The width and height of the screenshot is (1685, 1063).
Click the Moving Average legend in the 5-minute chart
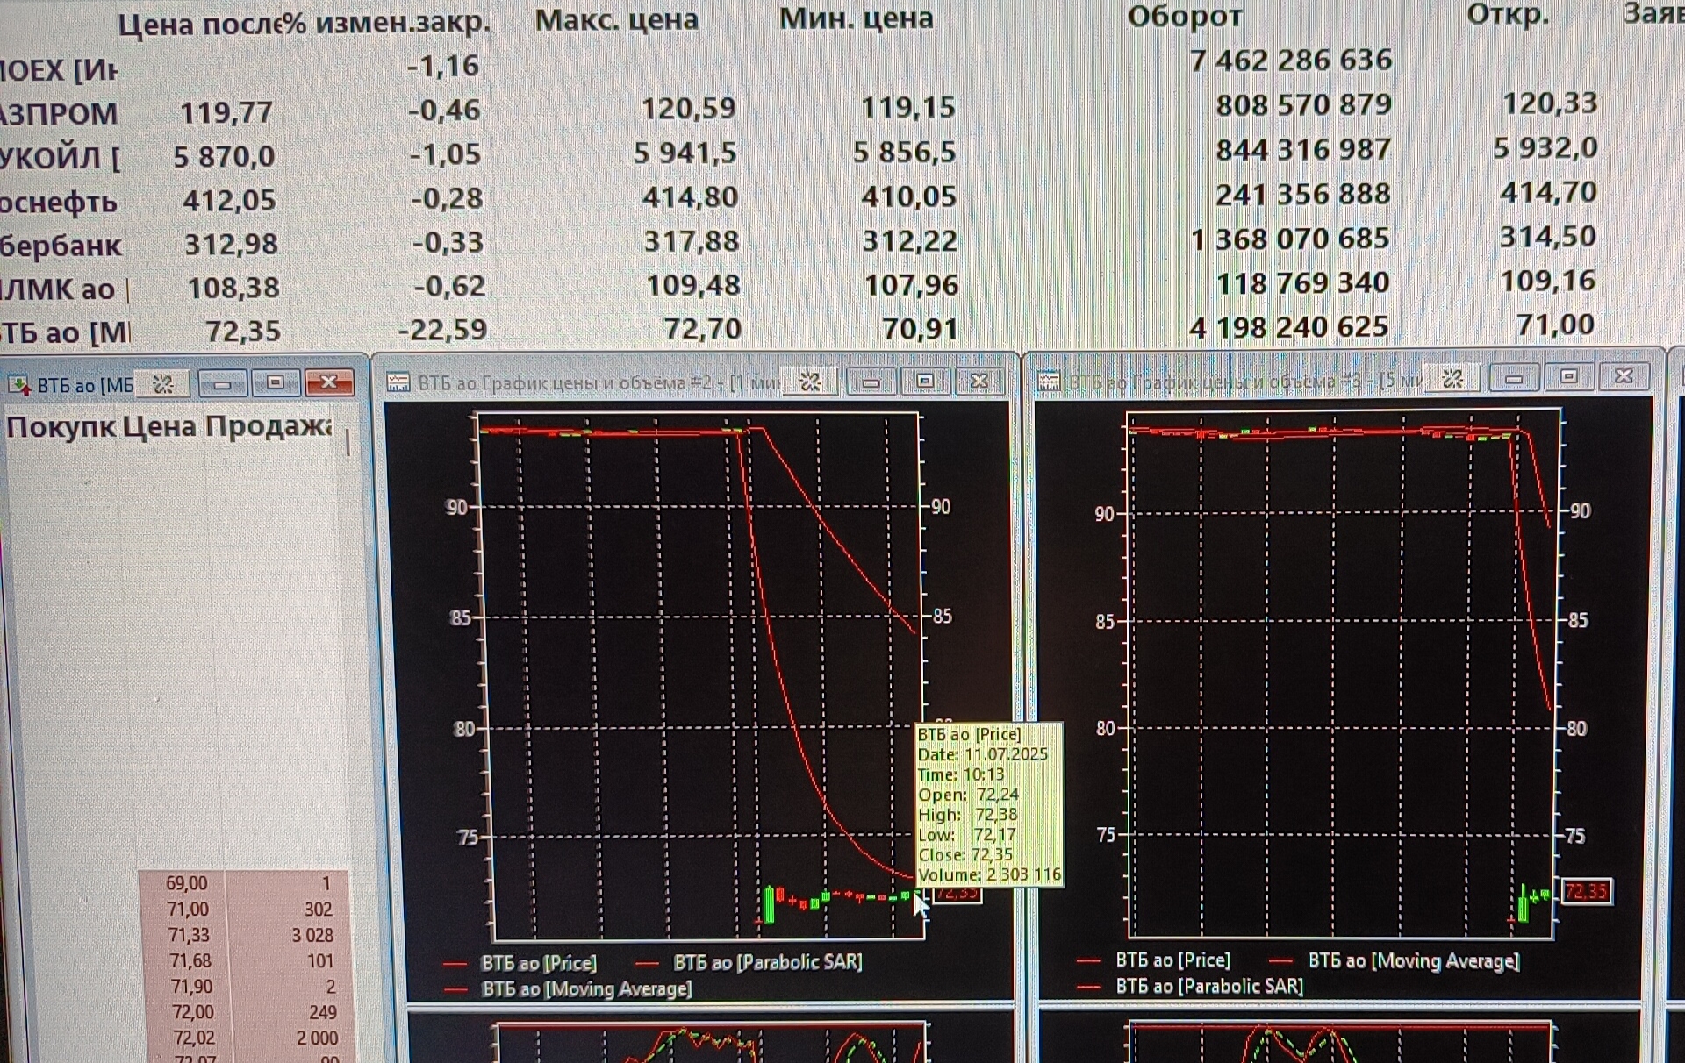1413,961
